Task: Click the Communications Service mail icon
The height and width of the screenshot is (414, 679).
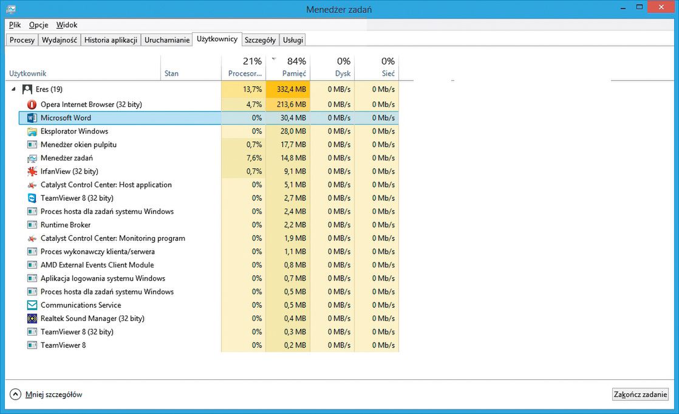Action: (32, 305)
